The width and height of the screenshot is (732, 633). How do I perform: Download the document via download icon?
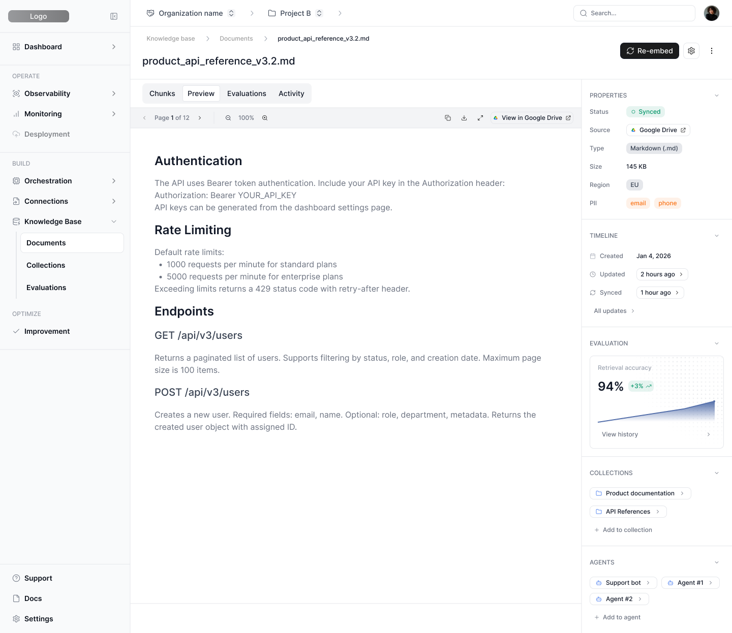464,118
